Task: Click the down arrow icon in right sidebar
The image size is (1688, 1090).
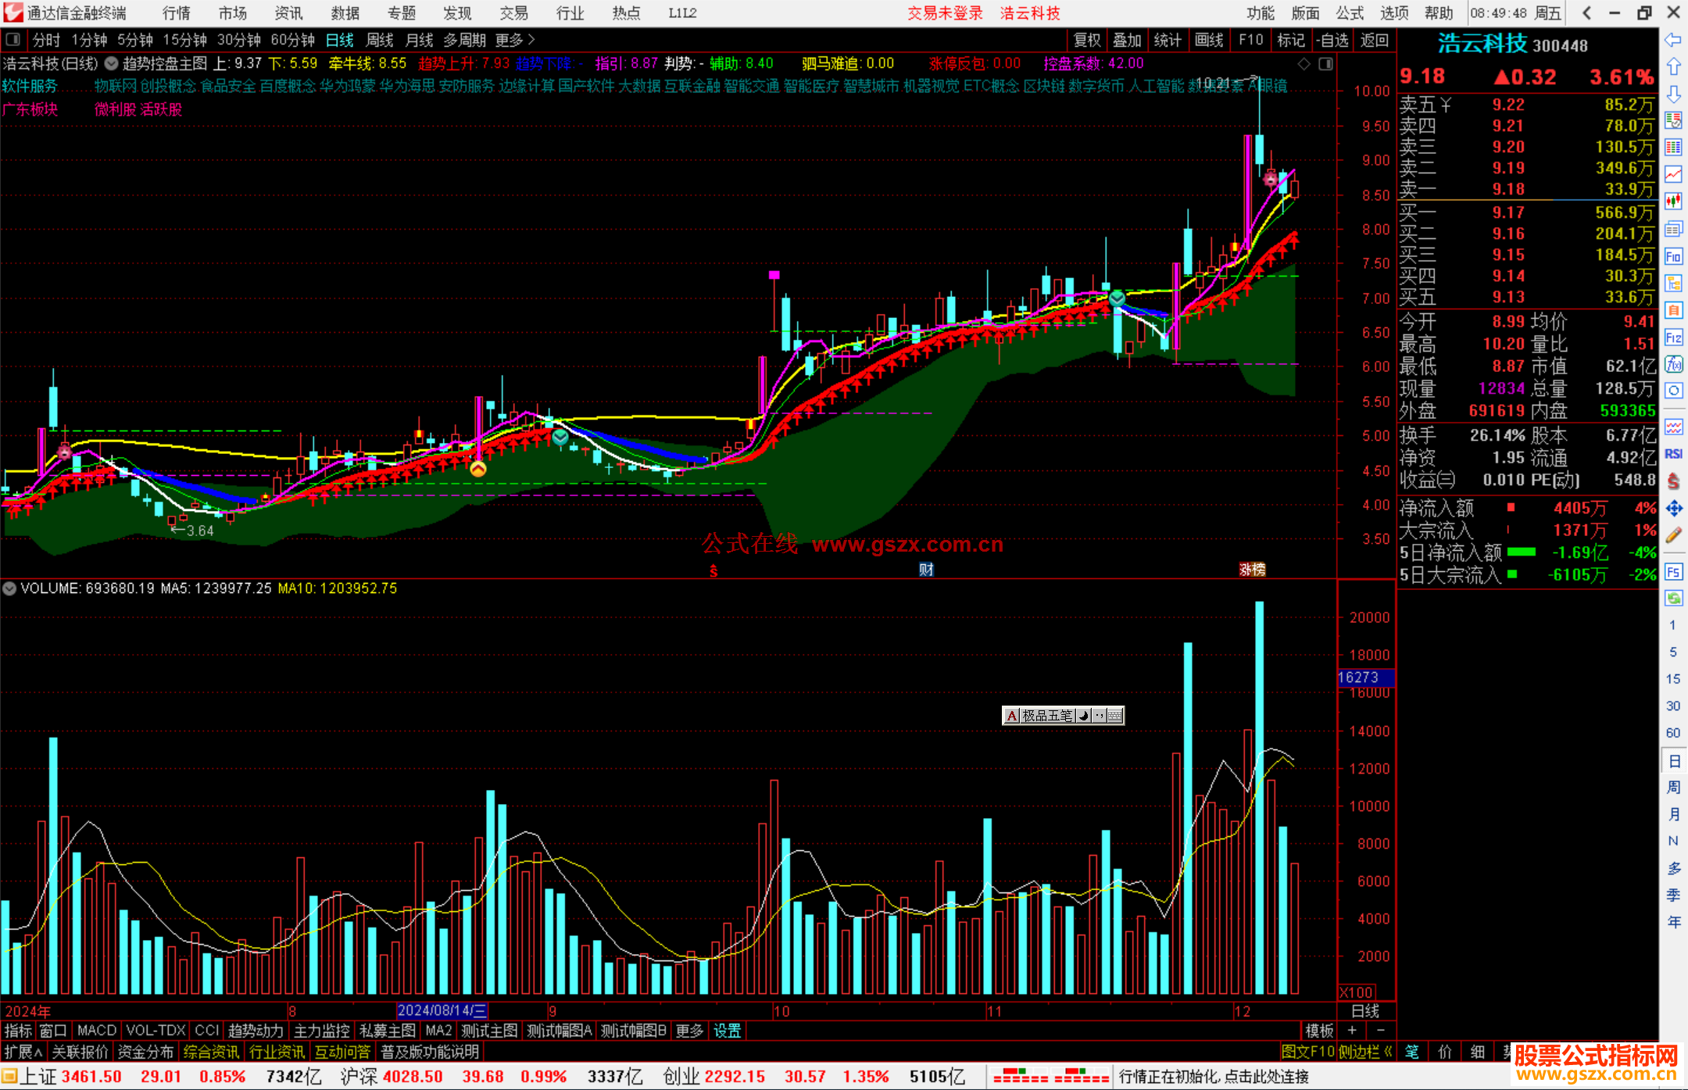Action: coord(1673,94)
